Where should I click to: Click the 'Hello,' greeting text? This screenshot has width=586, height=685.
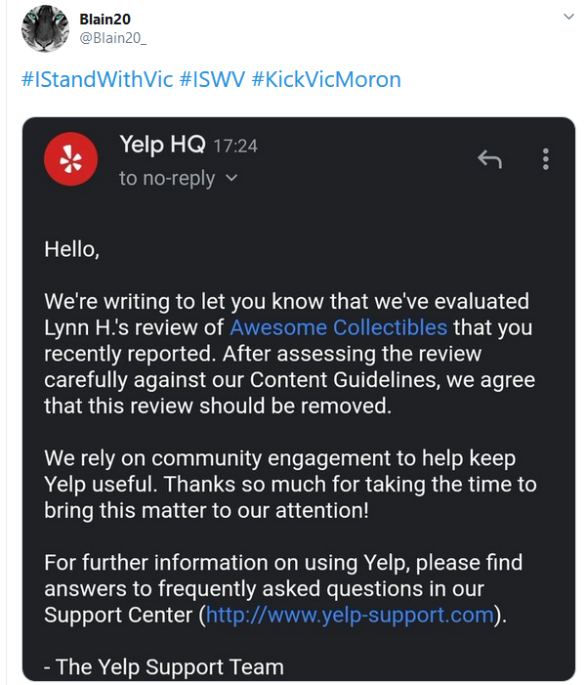click(x=72, y=249)
